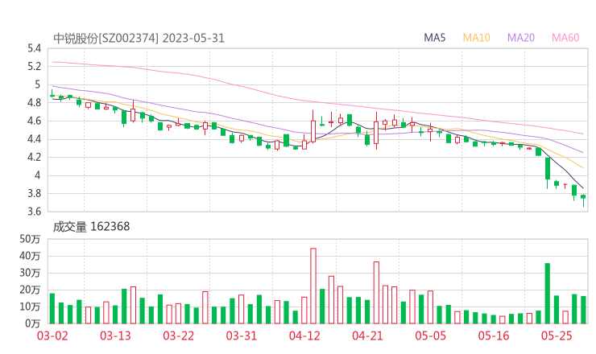
Task: Click the 03-31 date label
Action: coord(242,335)
